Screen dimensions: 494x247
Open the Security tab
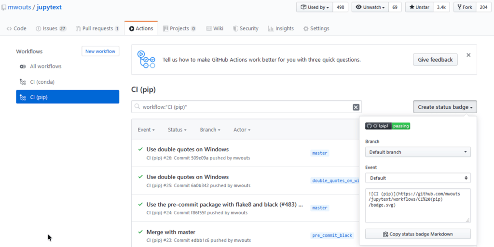click(246, 28)
